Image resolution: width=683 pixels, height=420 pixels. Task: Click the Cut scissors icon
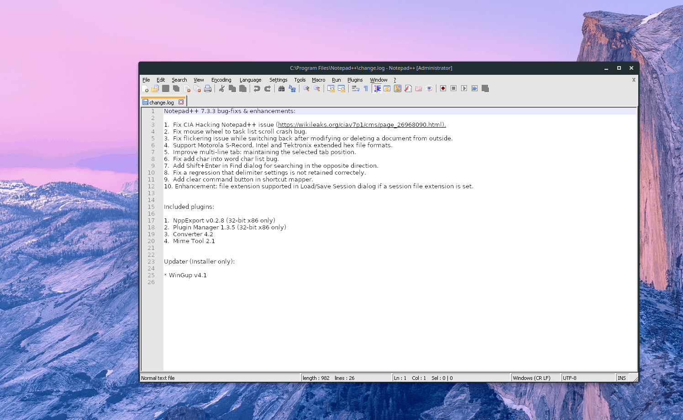coord(221,88)
